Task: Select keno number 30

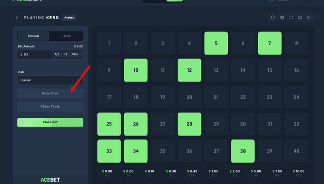Action: (243, 124)
